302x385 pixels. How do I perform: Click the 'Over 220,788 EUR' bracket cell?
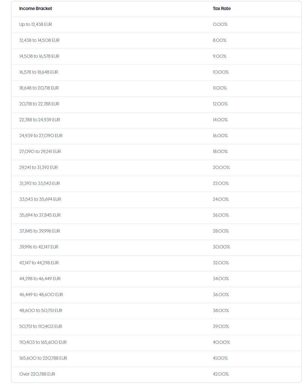tap(37, 374)
